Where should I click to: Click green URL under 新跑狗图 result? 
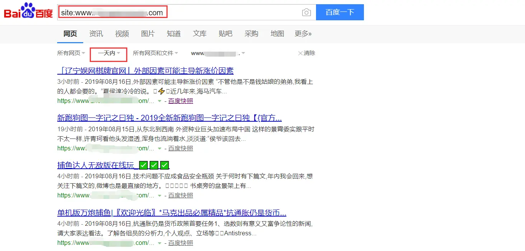pos(106,148)
